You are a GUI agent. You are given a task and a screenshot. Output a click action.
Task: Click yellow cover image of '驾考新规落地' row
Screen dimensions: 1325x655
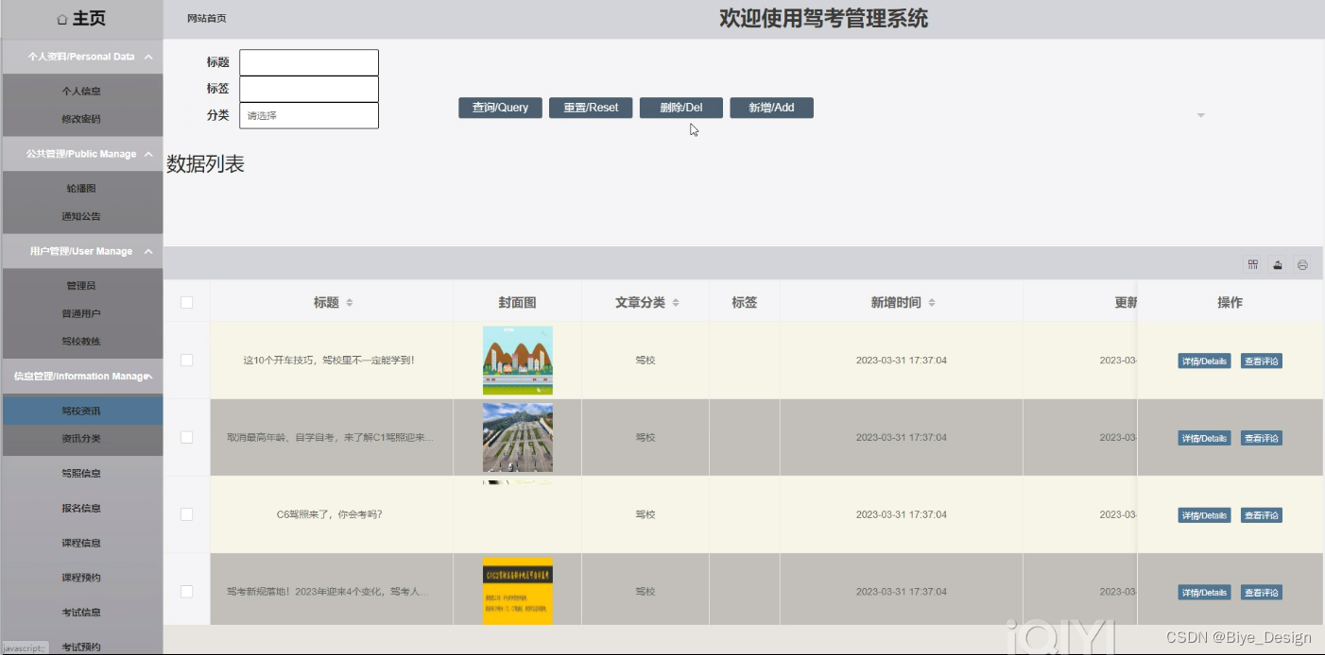click(x=518, y=591)
